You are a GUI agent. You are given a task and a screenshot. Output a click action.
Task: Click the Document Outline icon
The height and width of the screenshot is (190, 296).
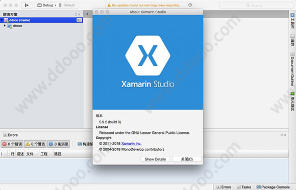click(292, 53)
